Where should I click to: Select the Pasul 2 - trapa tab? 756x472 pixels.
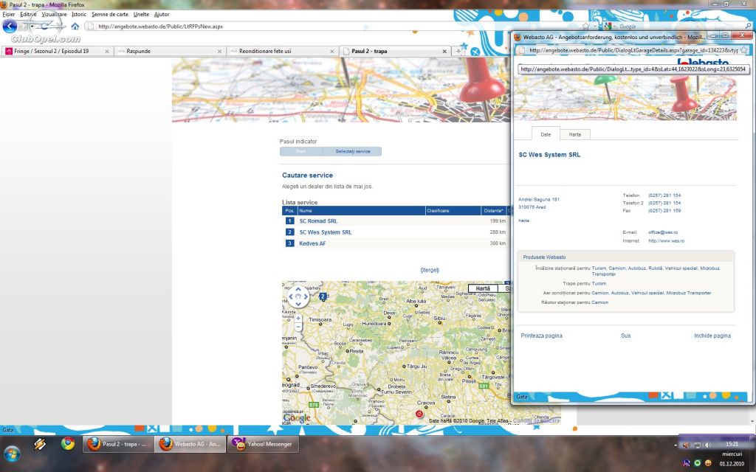(394, 51)
